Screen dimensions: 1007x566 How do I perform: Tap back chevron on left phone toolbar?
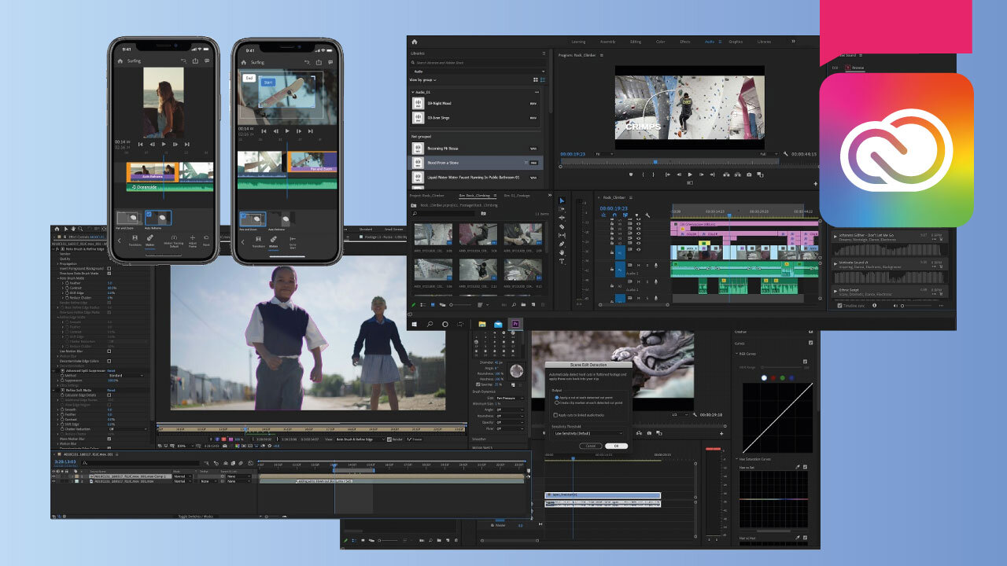pos(120,240)
